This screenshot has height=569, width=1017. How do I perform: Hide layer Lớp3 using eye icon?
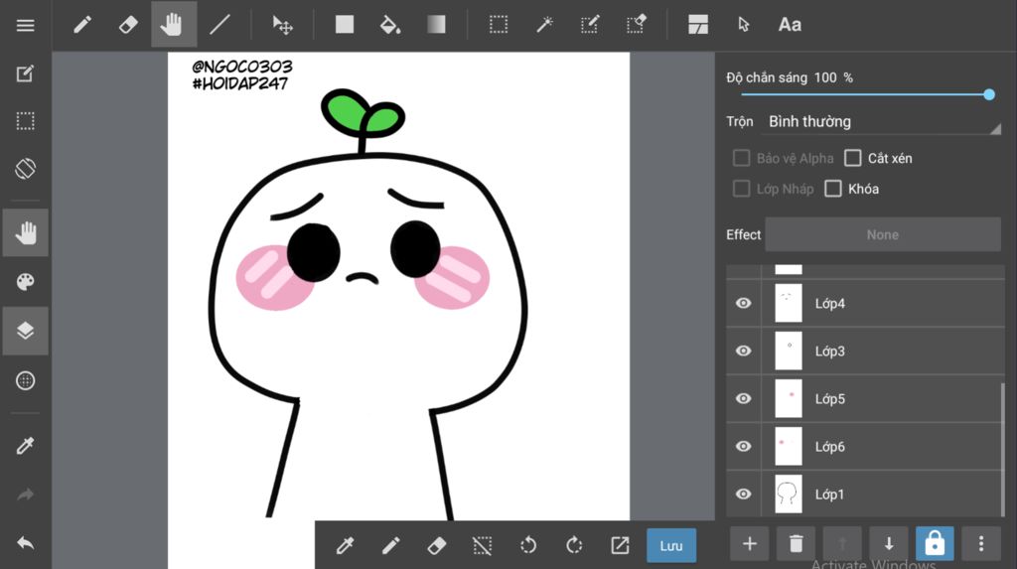tap(743, 351)
